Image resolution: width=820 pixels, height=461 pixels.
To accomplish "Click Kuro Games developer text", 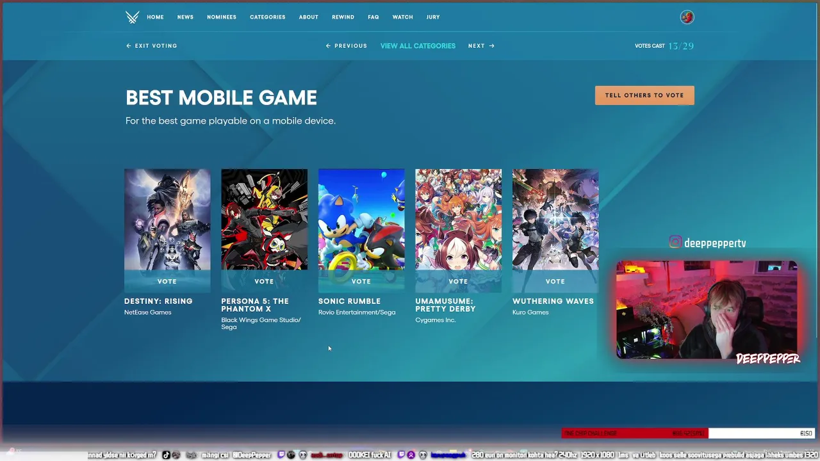I will click(530, 312).
